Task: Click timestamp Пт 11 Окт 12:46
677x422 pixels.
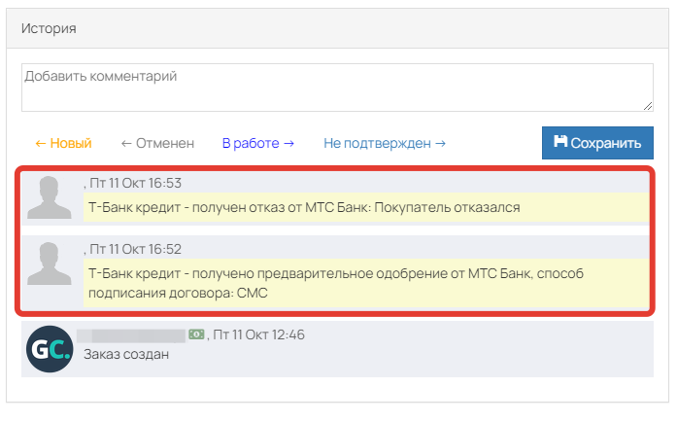Action: coord(259,334)
